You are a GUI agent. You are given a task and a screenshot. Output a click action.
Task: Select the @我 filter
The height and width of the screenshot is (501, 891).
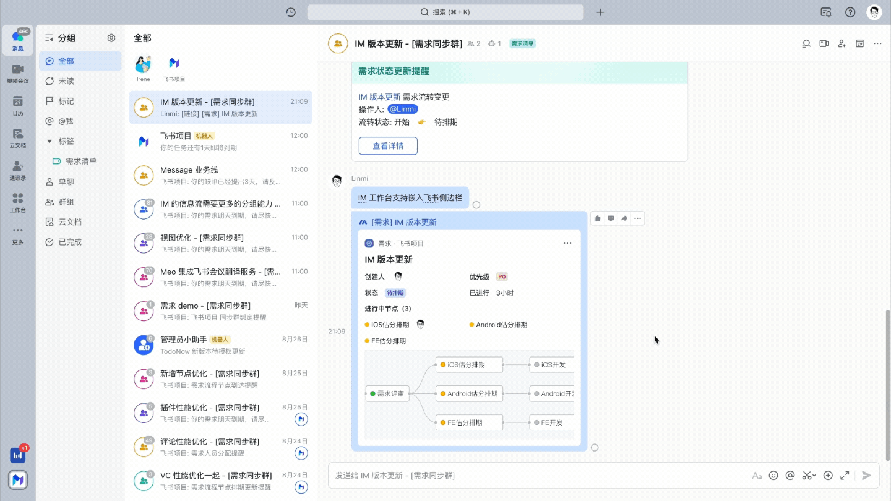[x=80, y=121]
